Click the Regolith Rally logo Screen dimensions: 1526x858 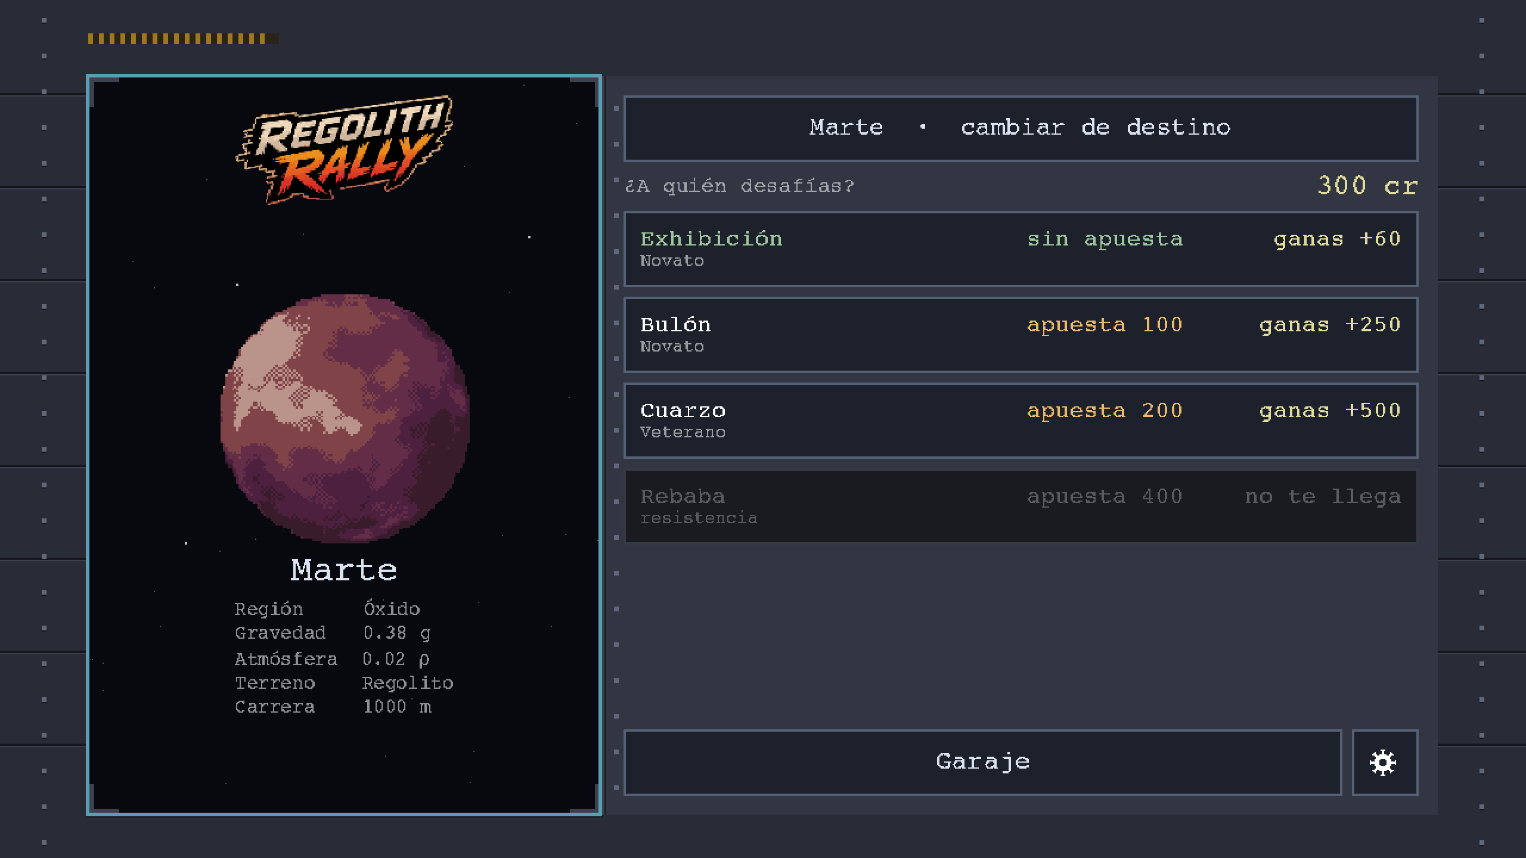coord(345,149)
